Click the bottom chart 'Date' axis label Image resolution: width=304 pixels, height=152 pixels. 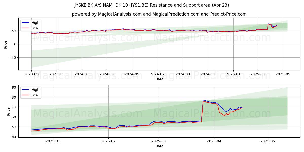[159, 146]
